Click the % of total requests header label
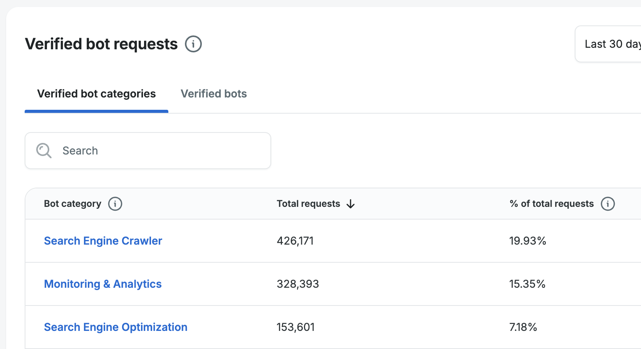This screenshot has height=349, width=641. click(x=551, y=204)
